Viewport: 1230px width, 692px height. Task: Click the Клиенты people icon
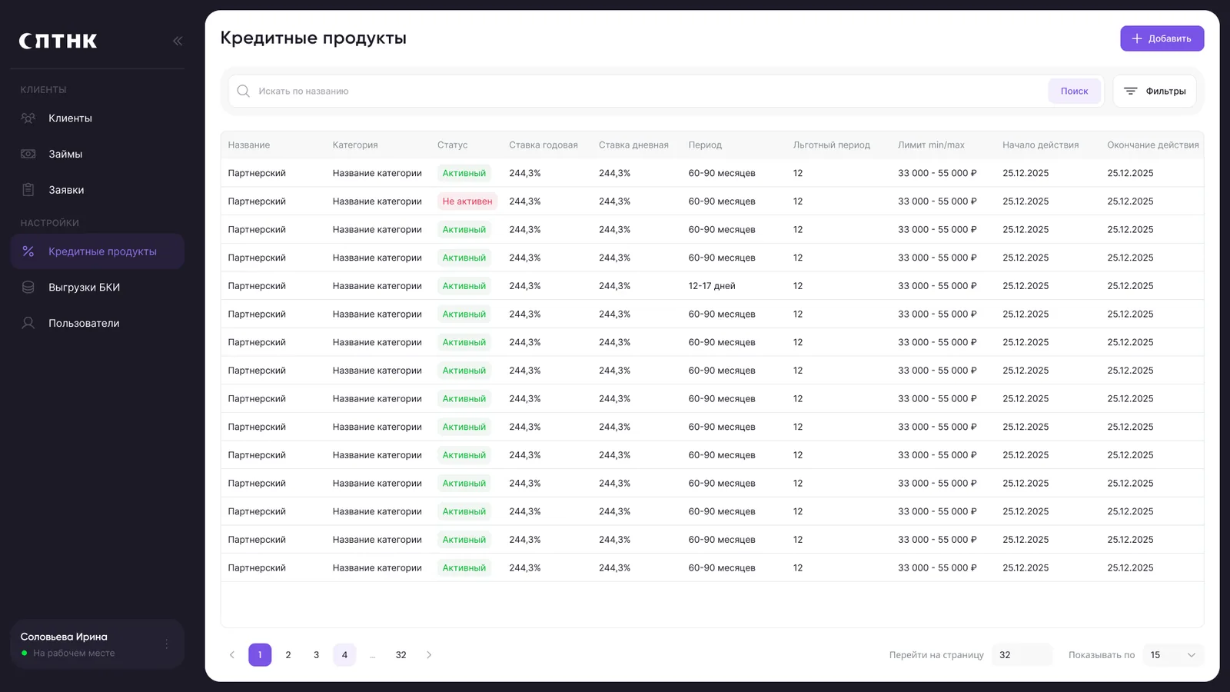(28, 118)
